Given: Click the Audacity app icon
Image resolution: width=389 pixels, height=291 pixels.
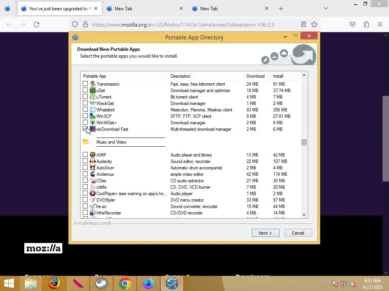Looking at the screenshot, I should click(x=93, y=161).
